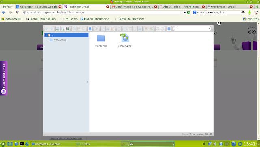Open the Get info toolbar icon
260x147 pixels.
pyautogui.click(x=90, y=29)
